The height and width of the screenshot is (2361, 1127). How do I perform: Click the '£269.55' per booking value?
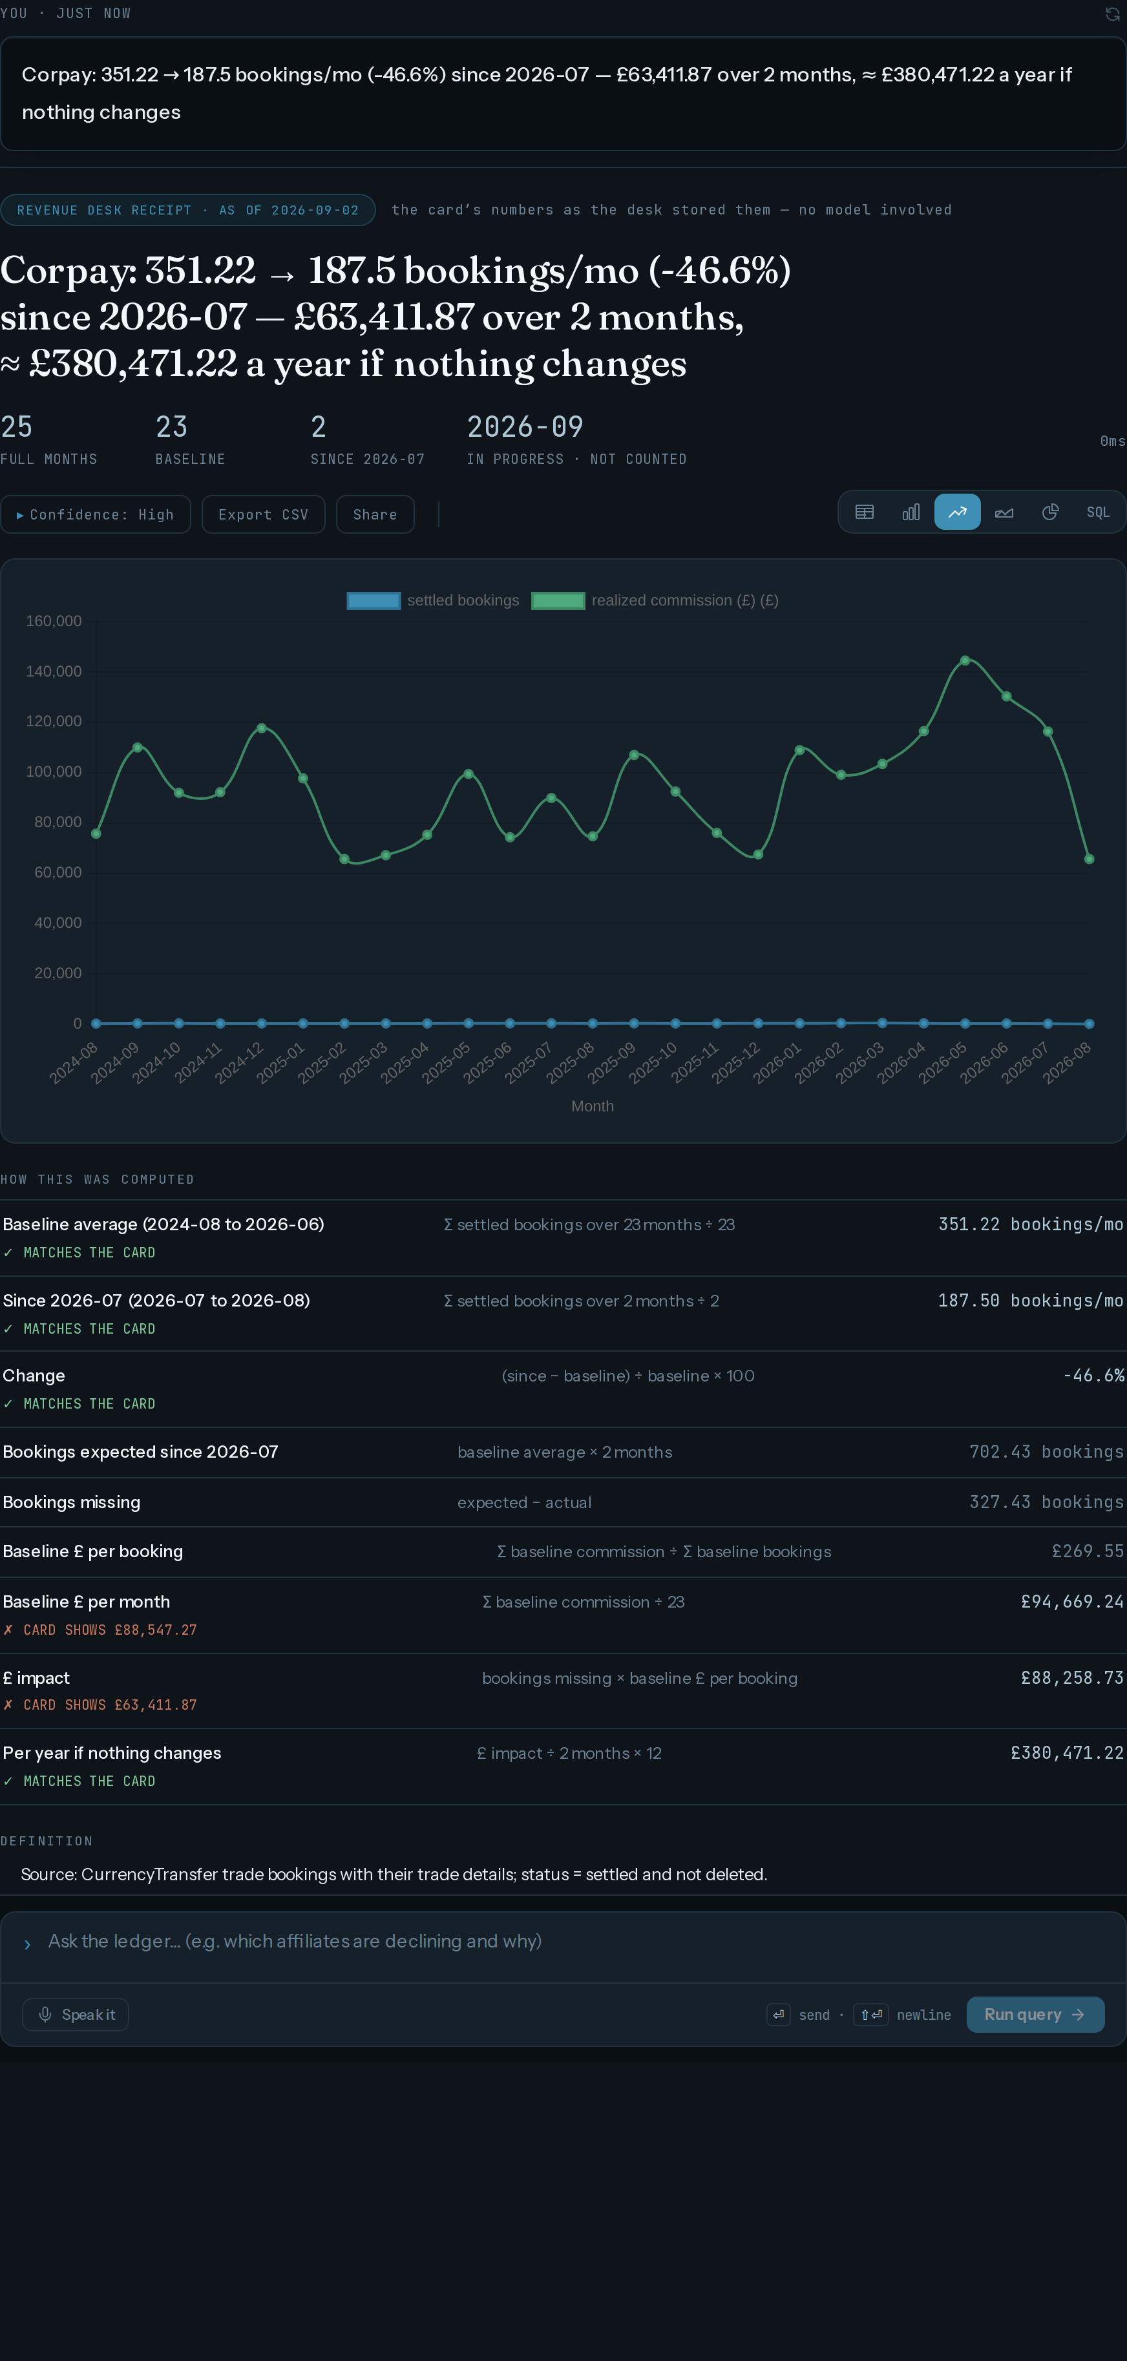pos(1088,1551)
